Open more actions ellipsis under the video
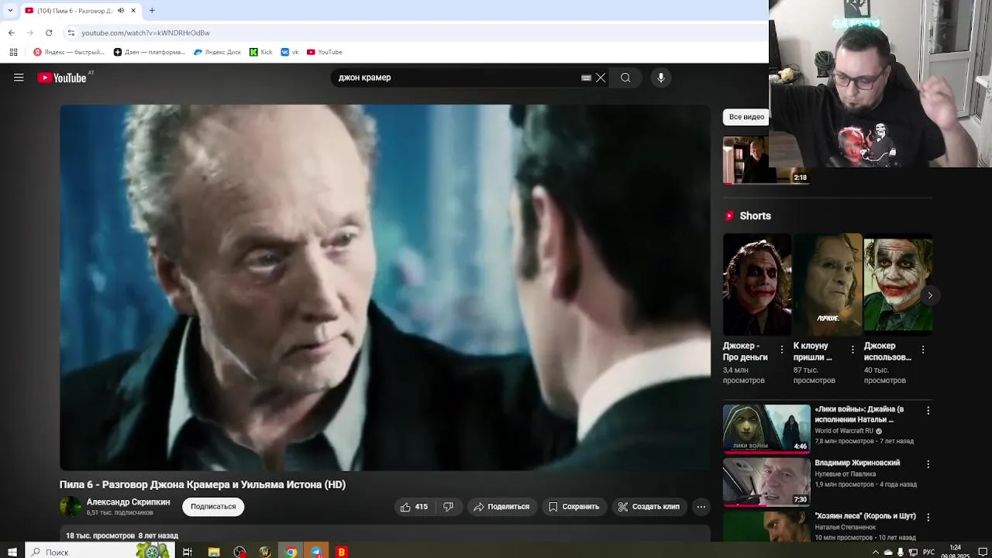 click(701, 507)
